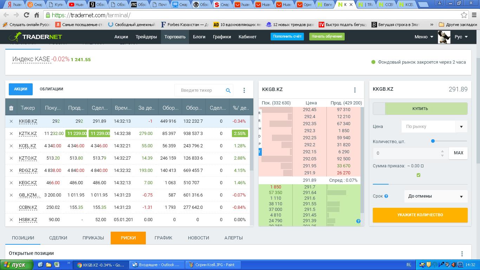Open the Трейдеры top menu item
The image size is (480, 270).
click(x=146, y=37)
